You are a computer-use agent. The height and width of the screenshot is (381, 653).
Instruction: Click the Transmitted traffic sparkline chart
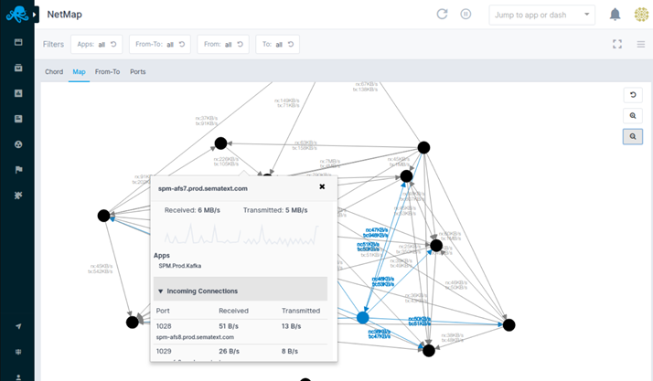click(x=281, y=234)
